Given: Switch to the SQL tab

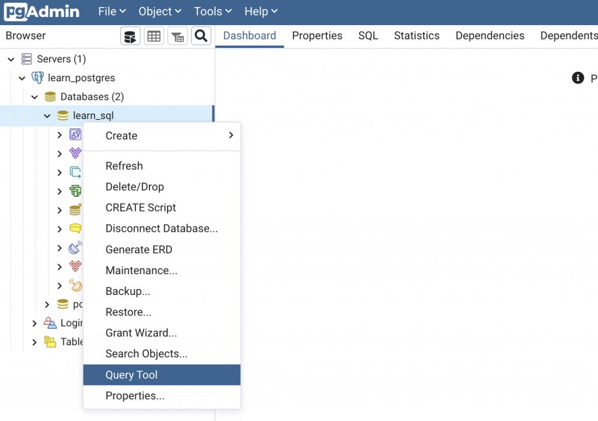Looking at the screenshot, I should 368,36.
